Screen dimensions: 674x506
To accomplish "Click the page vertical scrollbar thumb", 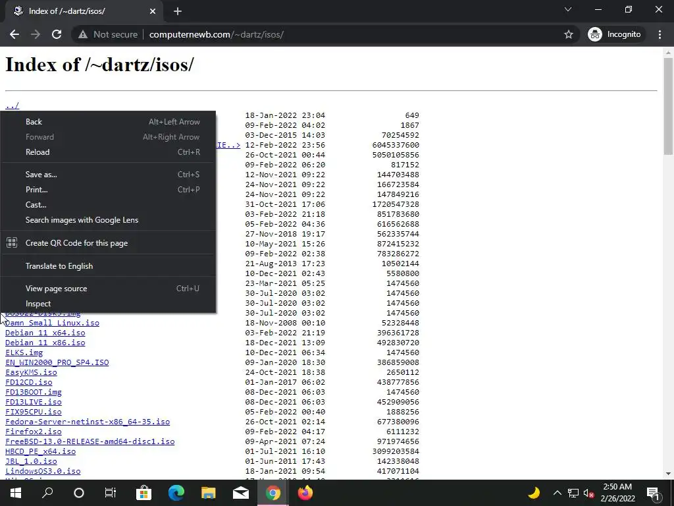I will [x=668, y=106].
